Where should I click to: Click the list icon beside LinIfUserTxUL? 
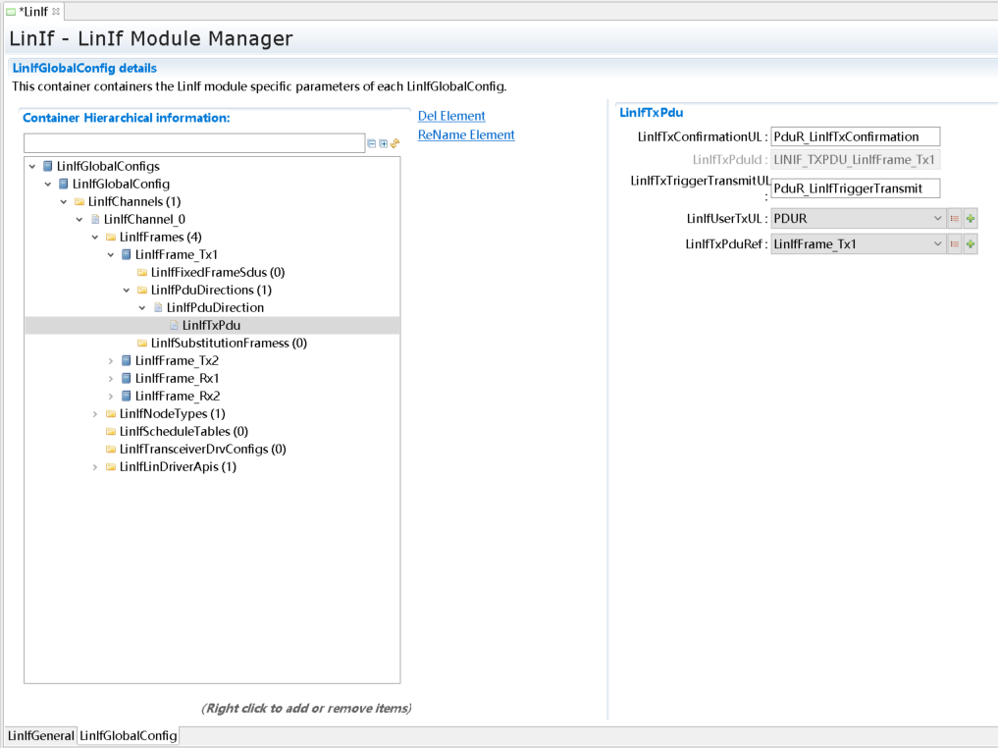954,218
